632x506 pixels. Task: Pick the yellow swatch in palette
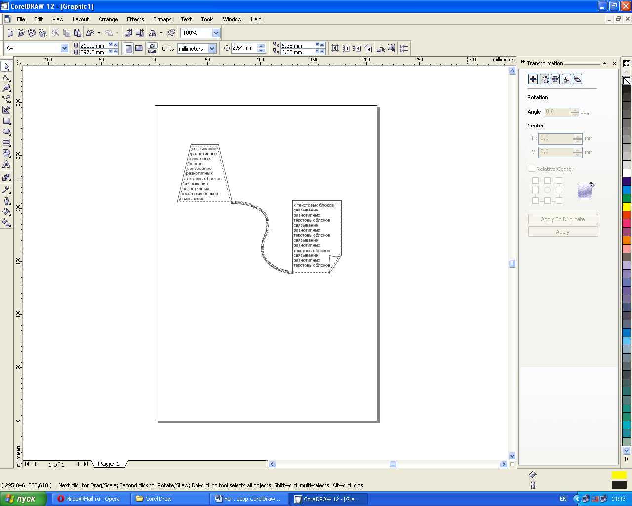[x=627, y=206]
